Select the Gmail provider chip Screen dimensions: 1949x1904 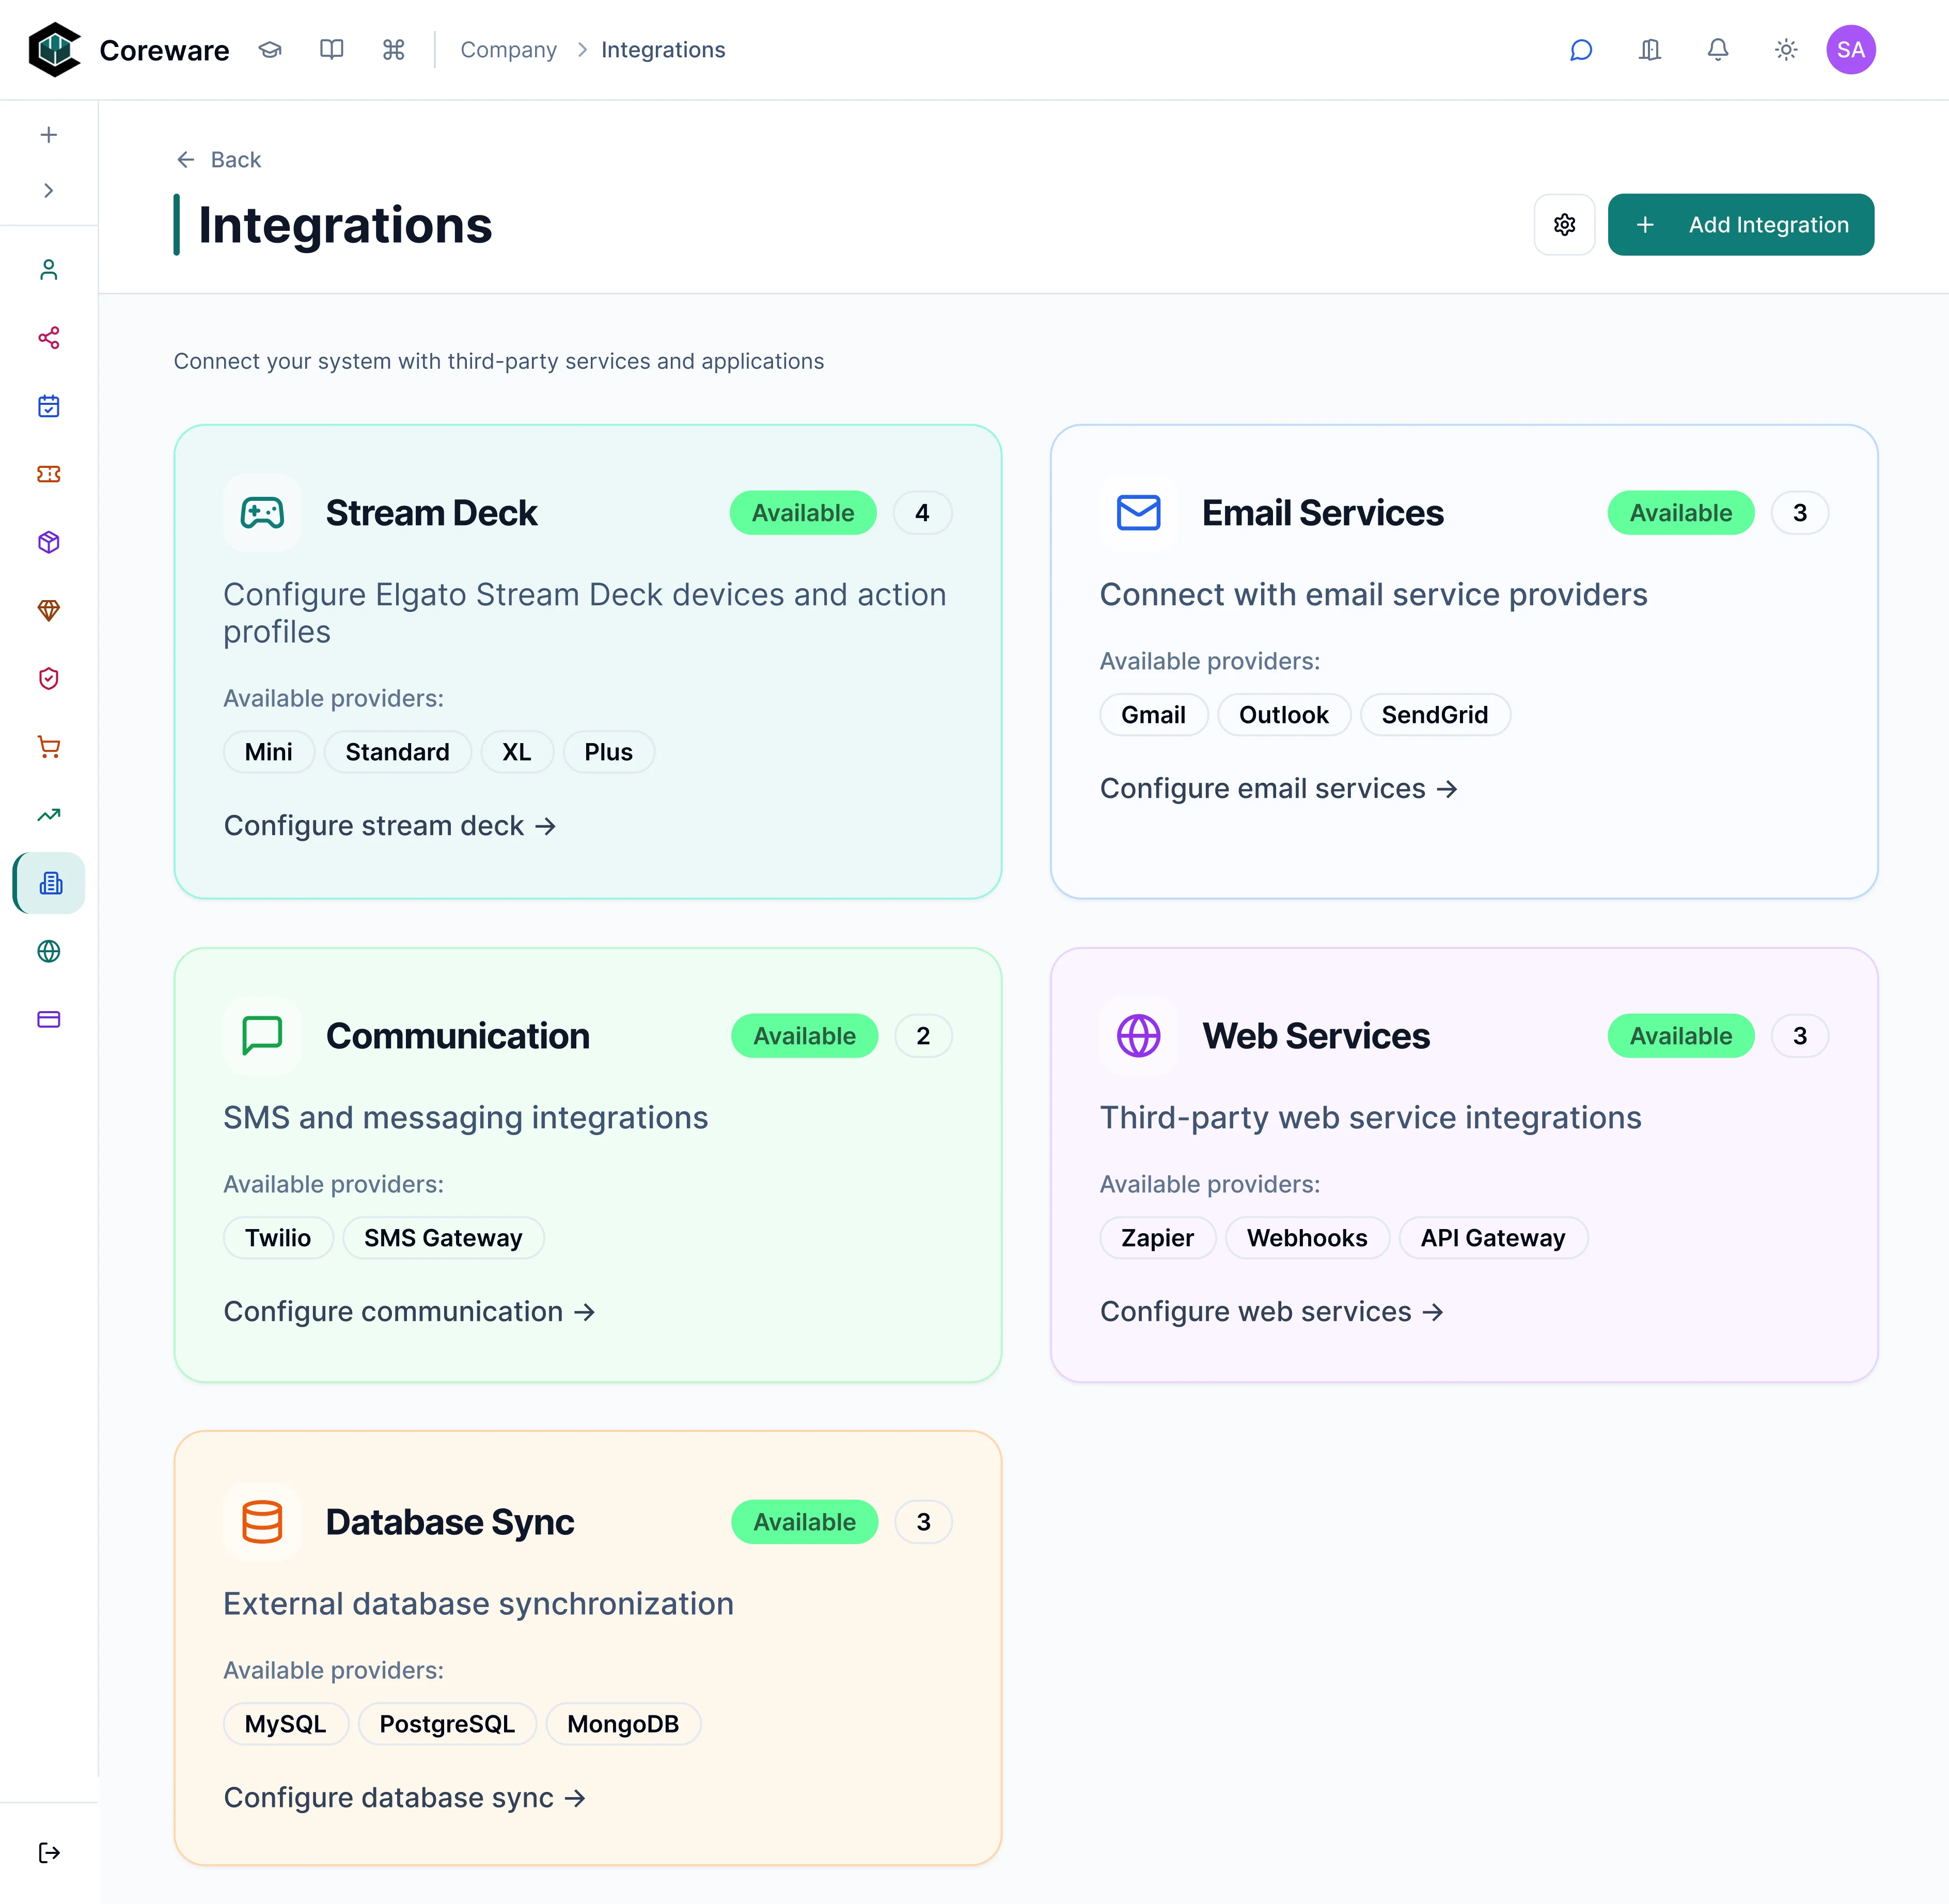tap(1154, 715)
